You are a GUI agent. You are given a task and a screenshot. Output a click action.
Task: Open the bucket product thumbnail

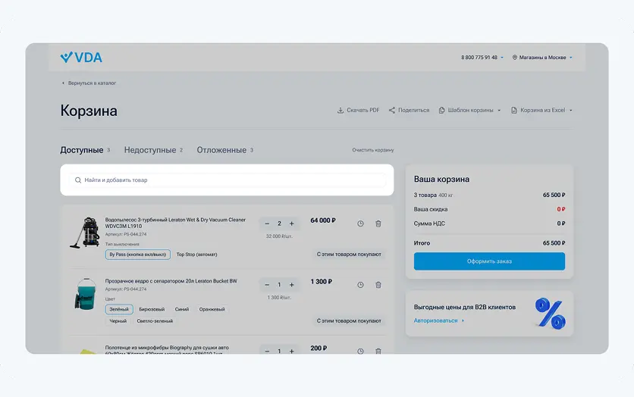click(85, 294)
